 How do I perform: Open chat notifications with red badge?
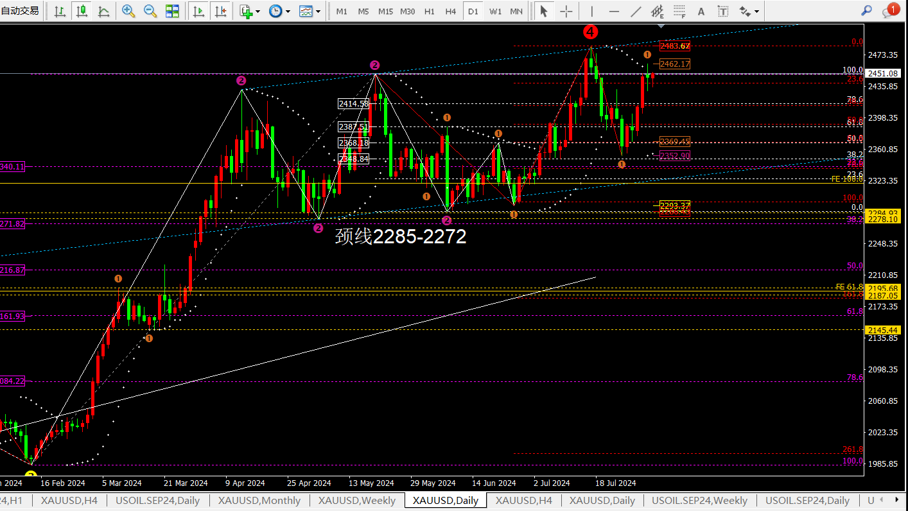(x=891, y=11)
